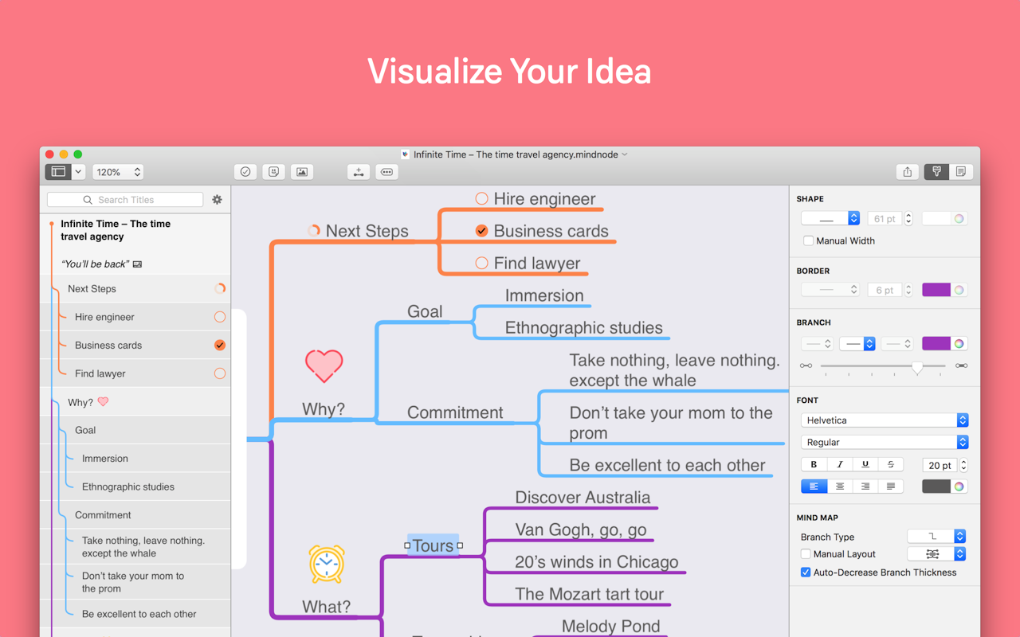This screenshot has height=637, width=1020.
Task: Enable Manual Layout
Action: point(807,553)
